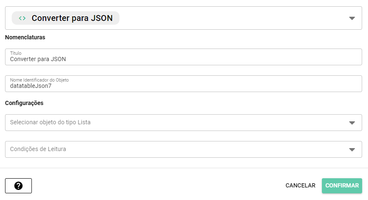Edit the Nome Identificador do Objeto field

click(183, 86)
